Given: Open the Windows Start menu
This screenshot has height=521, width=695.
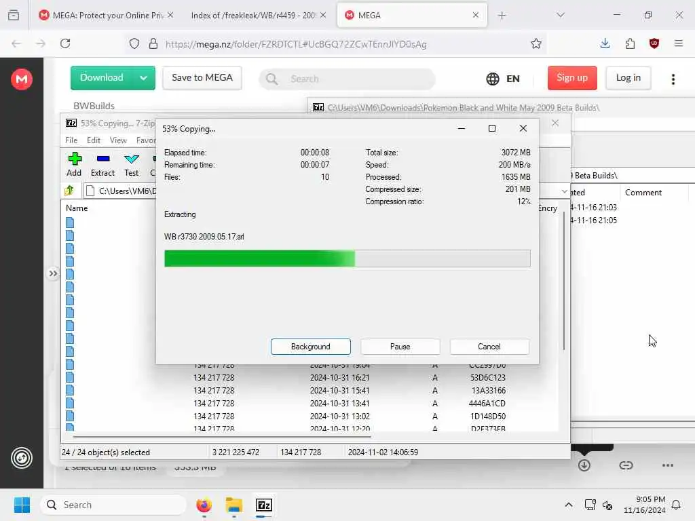Looking at the screenshot, I should point(22,505).
